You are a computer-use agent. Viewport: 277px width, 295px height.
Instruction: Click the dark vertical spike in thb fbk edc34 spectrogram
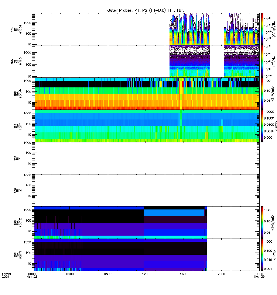180,94
